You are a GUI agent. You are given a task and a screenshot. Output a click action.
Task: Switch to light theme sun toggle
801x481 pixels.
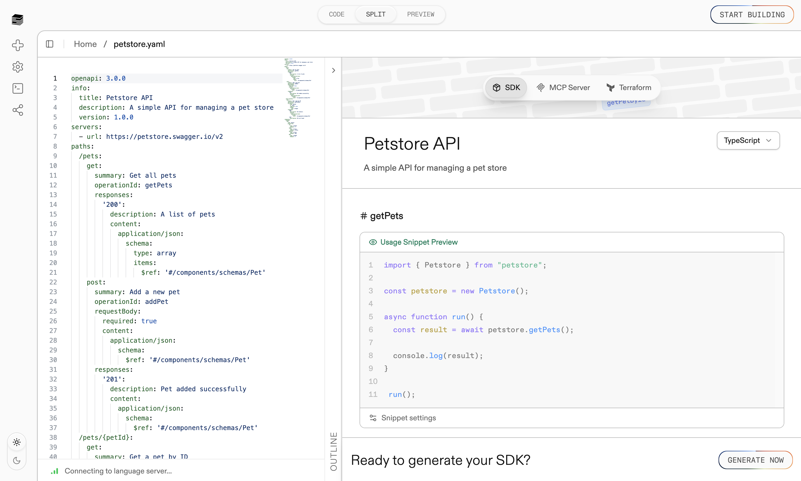[17, 442]
